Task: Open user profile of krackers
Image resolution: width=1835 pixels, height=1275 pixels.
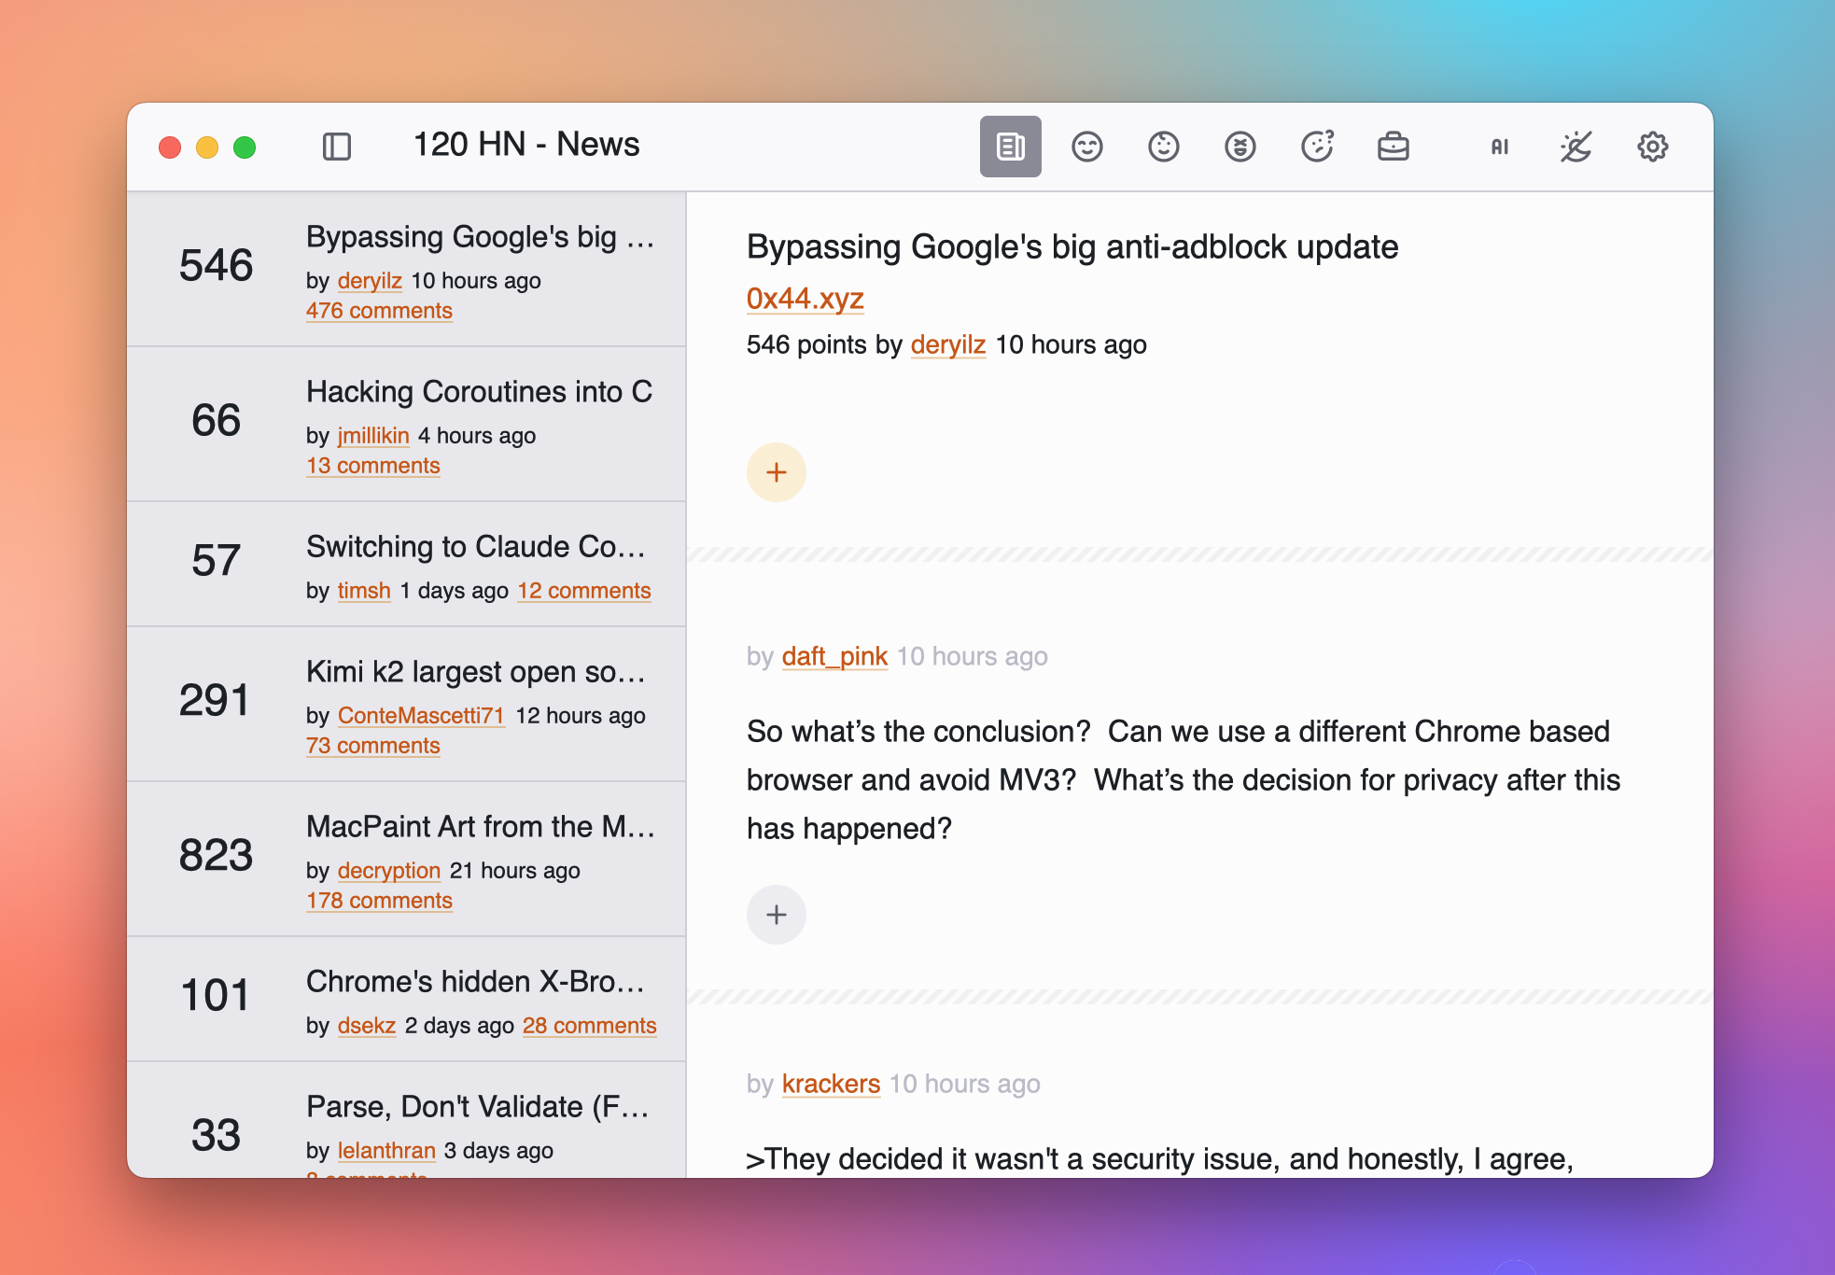Action: click(x=831, y=1084)
